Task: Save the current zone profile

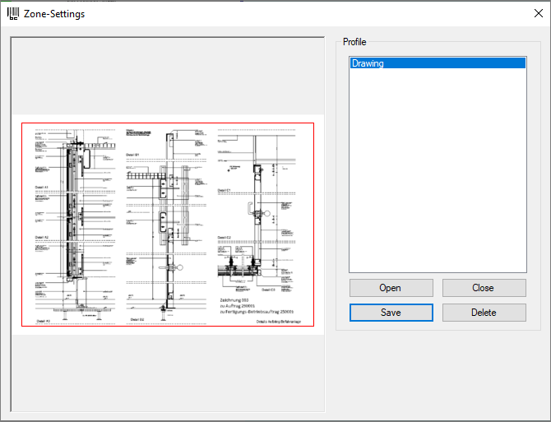Action: (x=391, y=313)
